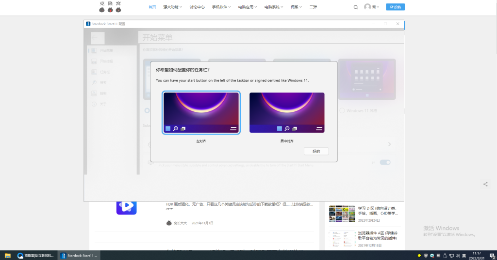Expand the settings row chevron in Start11
This screenshot has width=497, height=260.
point(389,144)
